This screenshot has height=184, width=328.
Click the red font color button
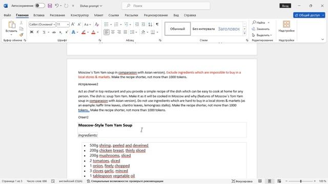pos(93,32)
